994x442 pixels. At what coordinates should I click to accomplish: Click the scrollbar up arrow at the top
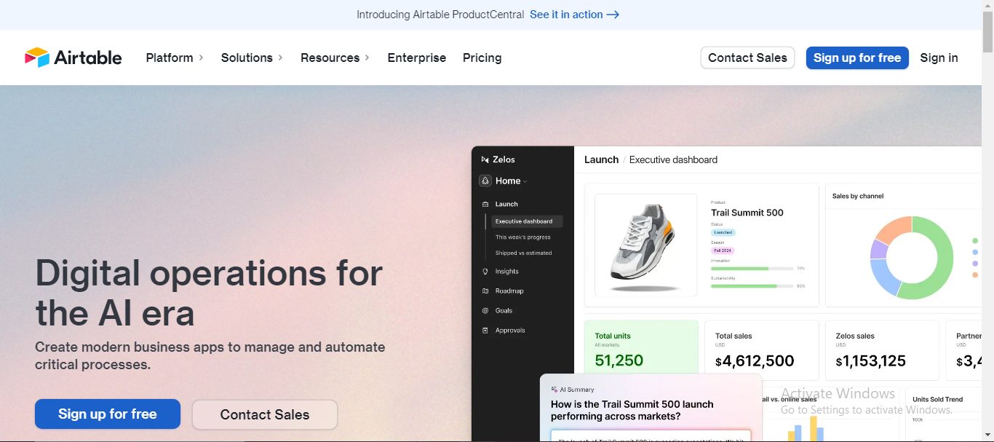(x=987, y=6)
